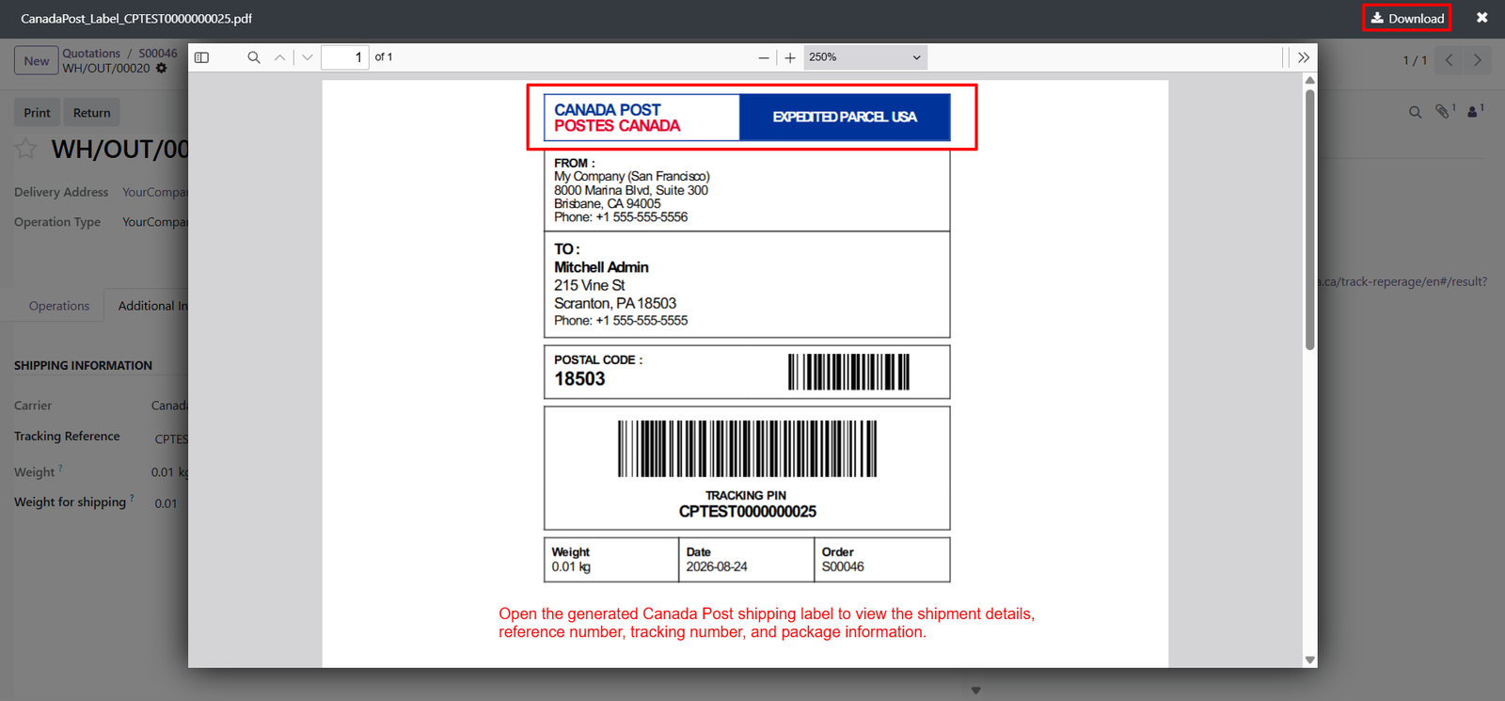Download the Canada Post label PDF
This screenshot has height=701, width=1505.
(x=1407, y=18)
